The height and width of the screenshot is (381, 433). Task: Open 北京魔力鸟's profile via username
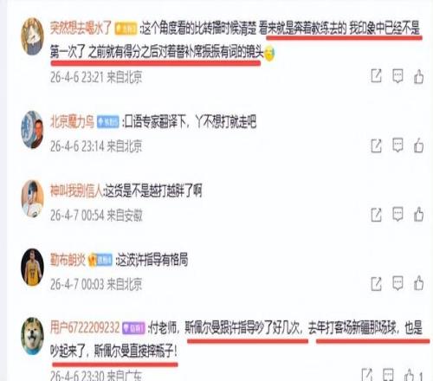[72, 122]
